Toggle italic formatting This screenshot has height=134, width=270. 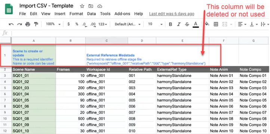point(179,24)
